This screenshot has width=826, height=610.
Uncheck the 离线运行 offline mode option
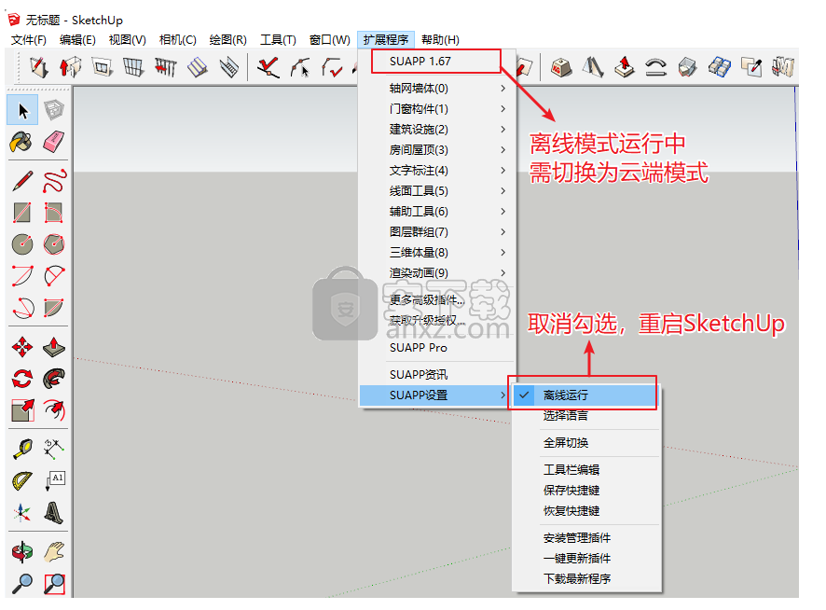[x=586, y=395]
